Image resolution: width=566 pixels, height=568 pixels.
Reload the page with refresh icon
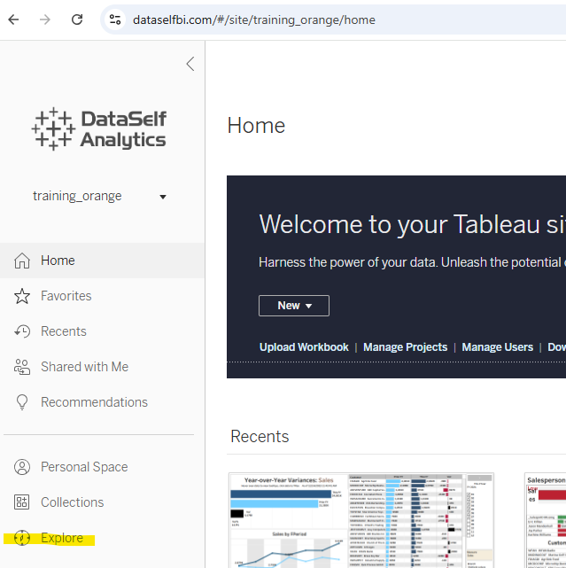tap(77, 19)
